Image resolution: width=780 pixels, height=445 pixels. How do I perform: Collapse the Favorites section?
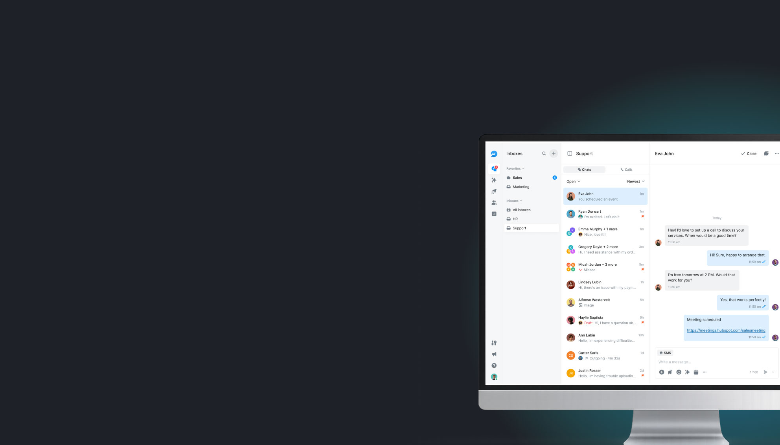pos(515,169)
